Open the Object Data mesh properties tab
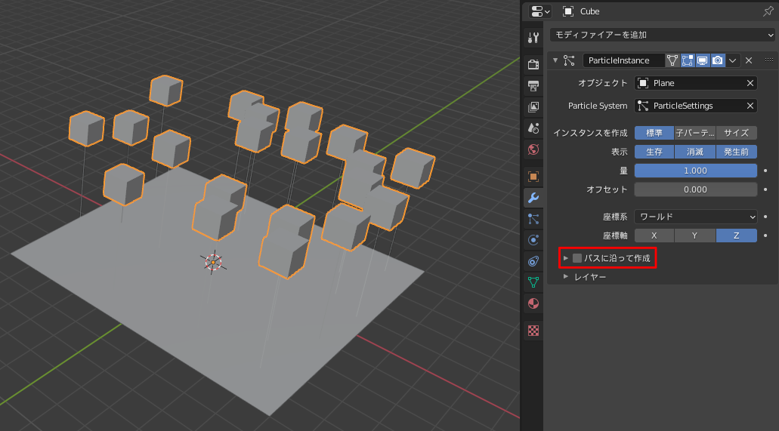779x431 pixels. 533,282
